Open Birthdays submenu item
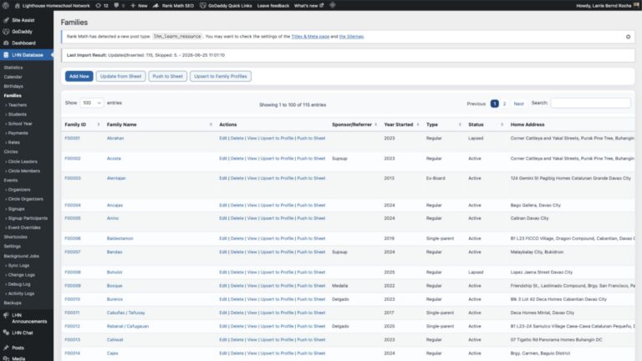This screenshot has height=361, width=642. coord(13,86)
